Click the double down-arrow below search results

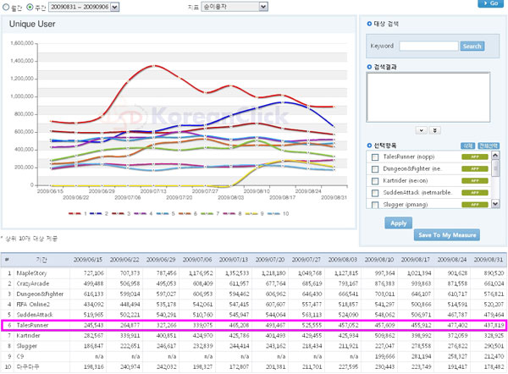click(435, 129)
